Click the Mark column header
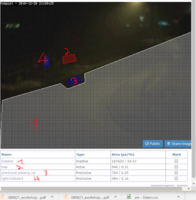 point(176,154)
